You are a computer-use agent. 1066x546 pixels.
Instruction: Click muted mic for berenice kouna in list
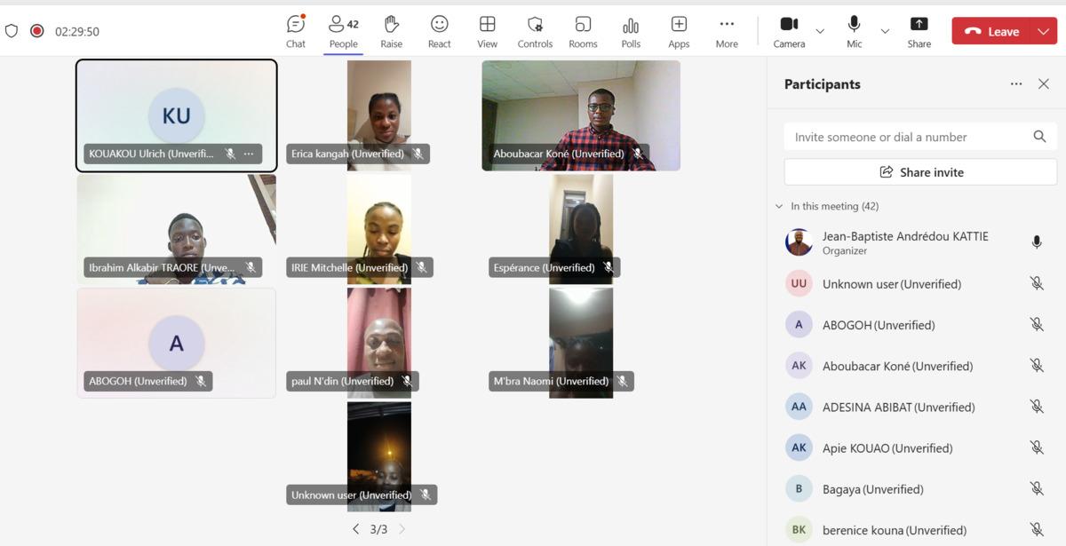click(1036, 530)
